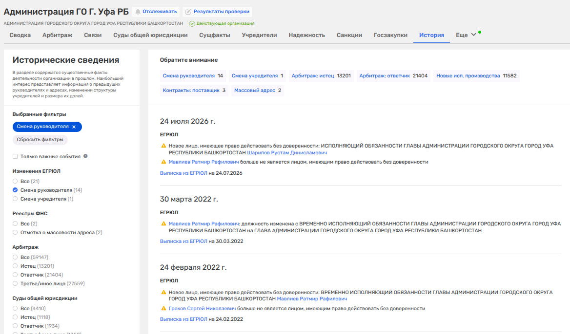Image resolution: width=570 pixels, height=334 pixels.
Task: Click the pencil icon beside Результаты проверки
Action: click(188, 12)
